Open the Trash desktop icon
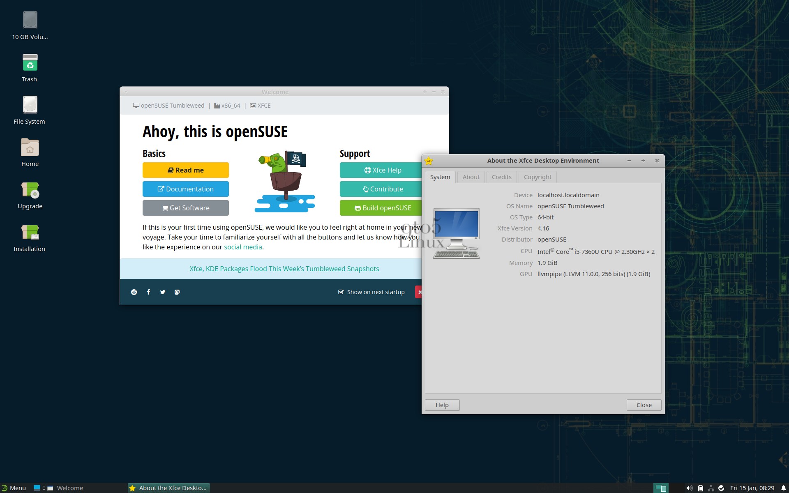 (30, 63)
